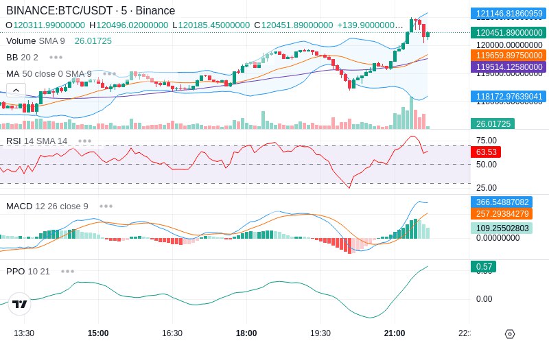The height and width of the screenshot is (343, 549).
Task: Click the upper Bollinger band price label 121146.81860959
Action: (x=509, y=14)
